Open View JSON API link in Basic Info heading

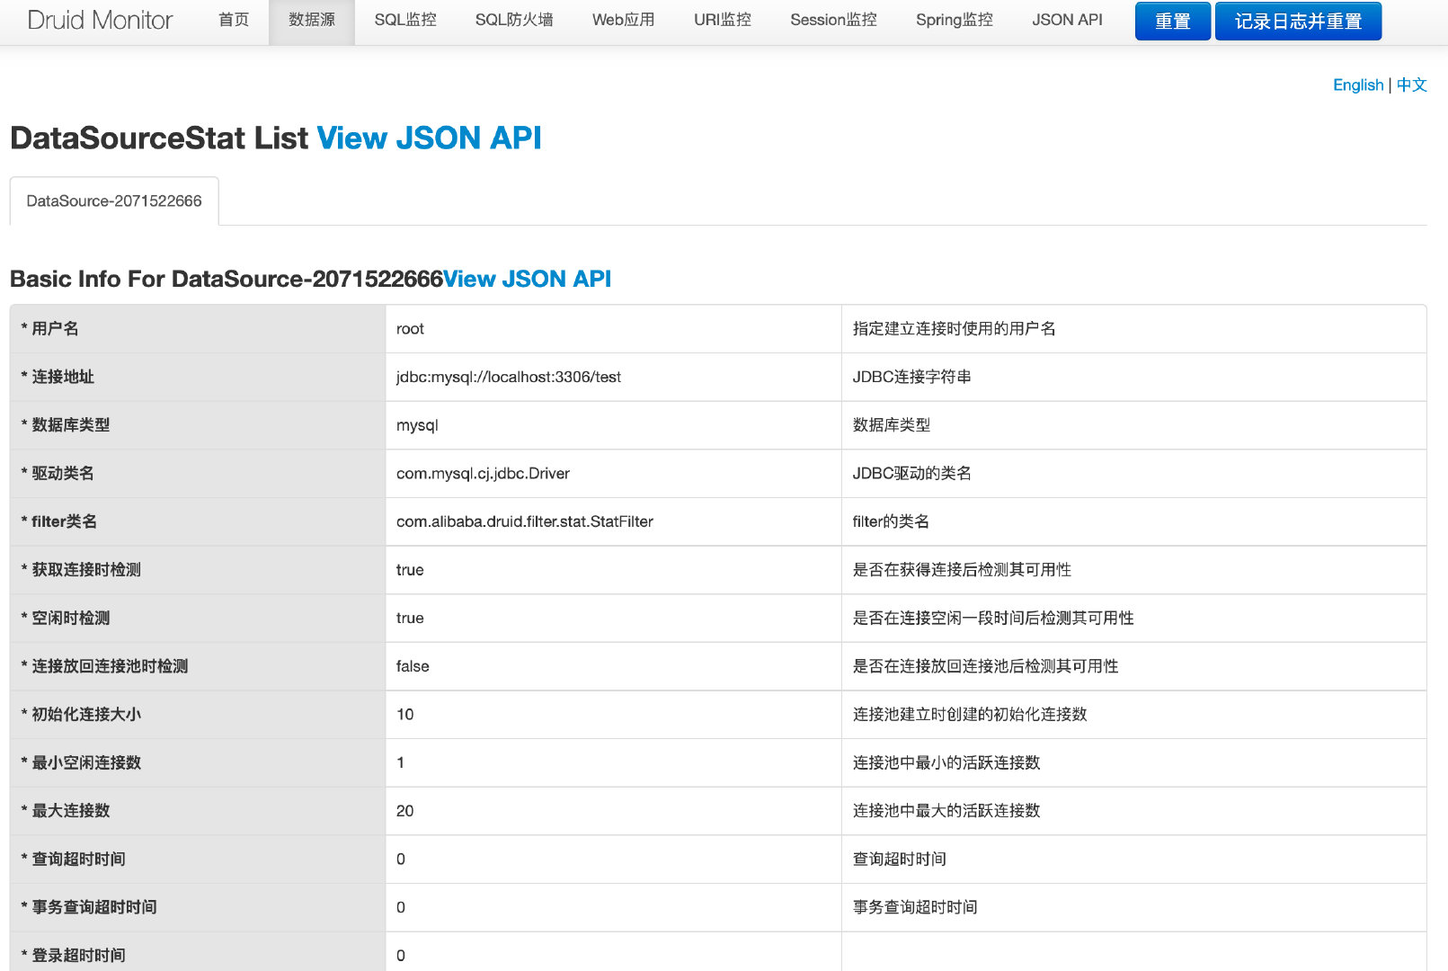pyautogui.click(x=527, y=279)
